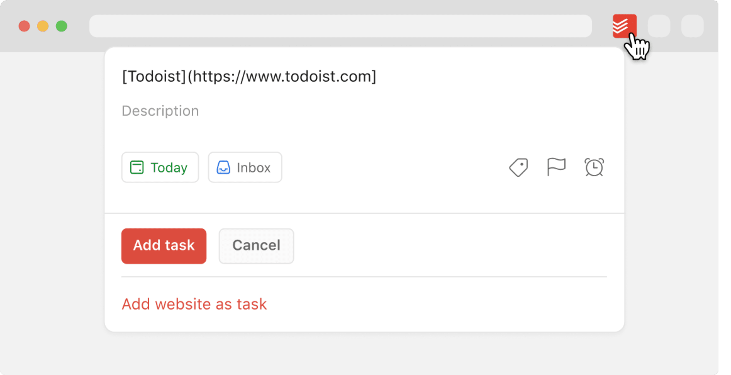This screenshot has width=731, height=375.
Task: Cancel the task creation
Action: coord(256,245)
